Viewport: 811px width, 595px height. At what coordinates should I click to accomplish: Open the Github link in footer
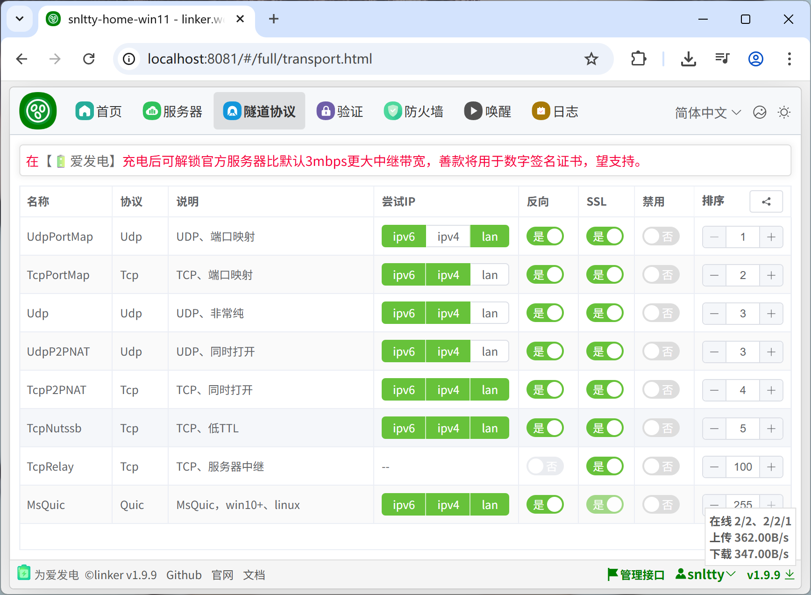coord(184,575)
